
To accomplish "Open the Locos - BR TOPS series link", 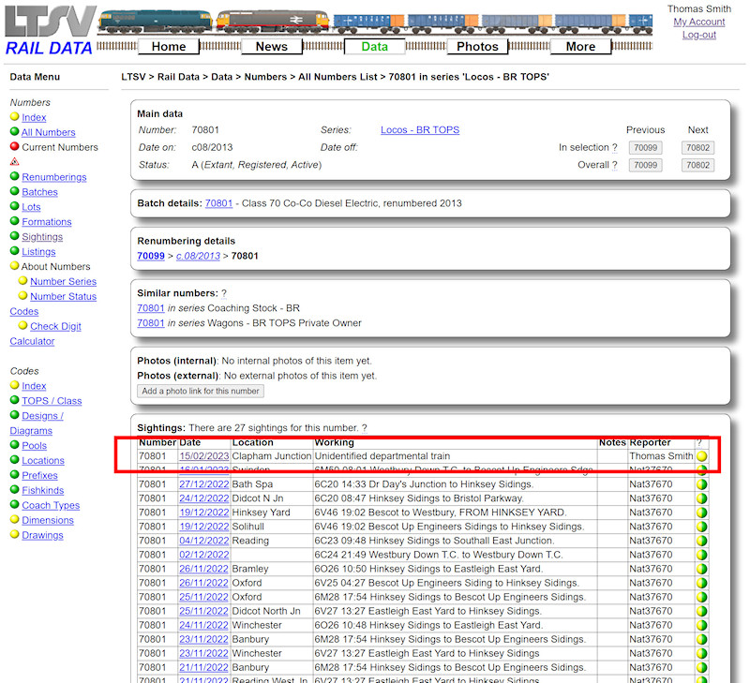I will pyautogui.click(x=420, y=130).
